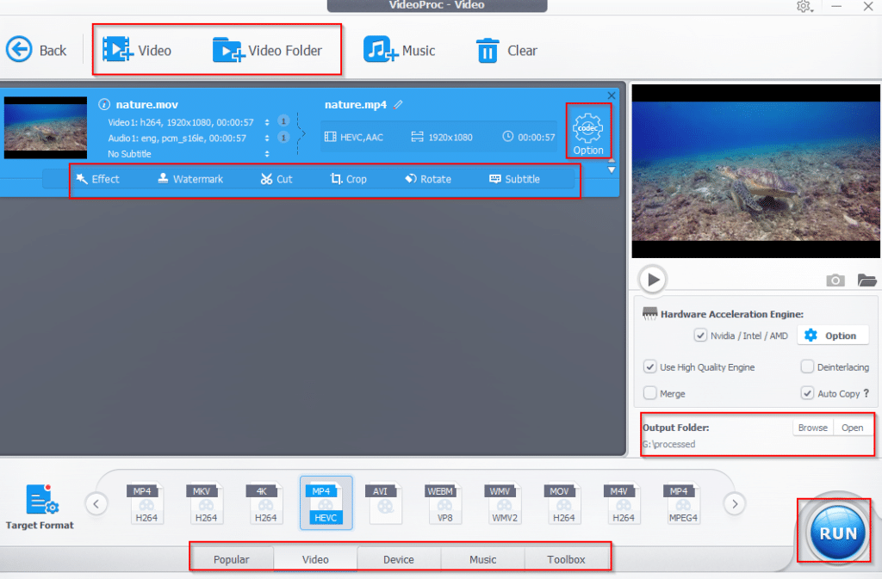
Task: Take a snapshot with camera icon
Action: pyautogui.click(x=835, y=280)
